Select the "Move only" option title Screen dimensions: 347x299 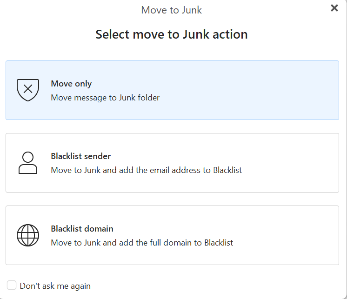coord(71,84)
